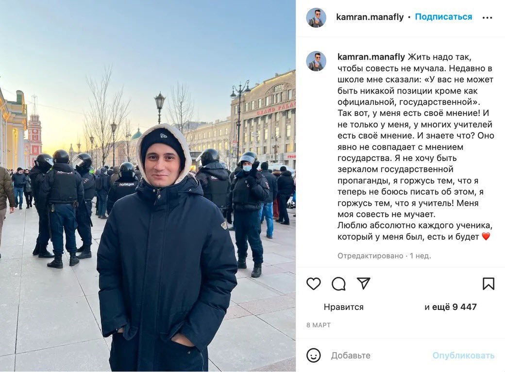Click the red heart emoji in caption
This screenshot has width=505, height=372.
486,237
